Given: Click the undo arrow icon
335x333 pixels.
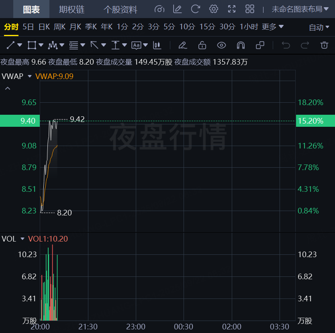Looking at the screenshot, I should point(286,45).
